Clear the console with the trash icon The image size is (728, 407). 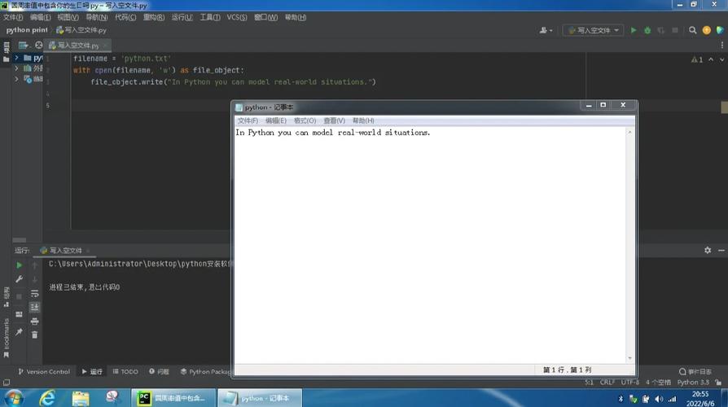(35, 335)
